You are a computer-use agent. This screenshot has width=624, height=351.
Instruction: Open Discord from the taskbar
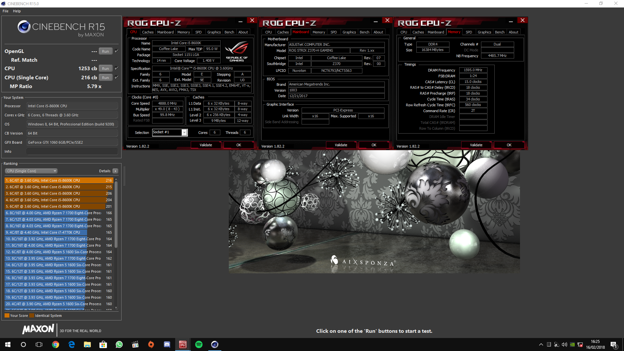point(167,344)
